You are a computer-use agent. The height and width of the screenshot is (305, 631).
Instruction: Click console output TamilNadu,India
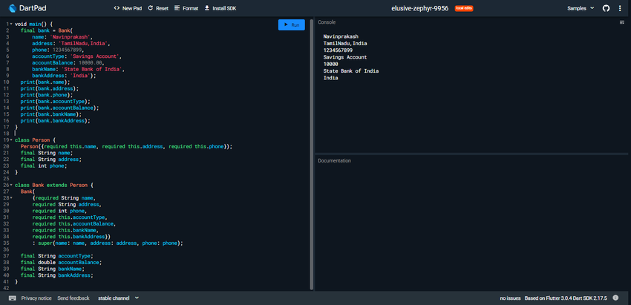[345, 44]
